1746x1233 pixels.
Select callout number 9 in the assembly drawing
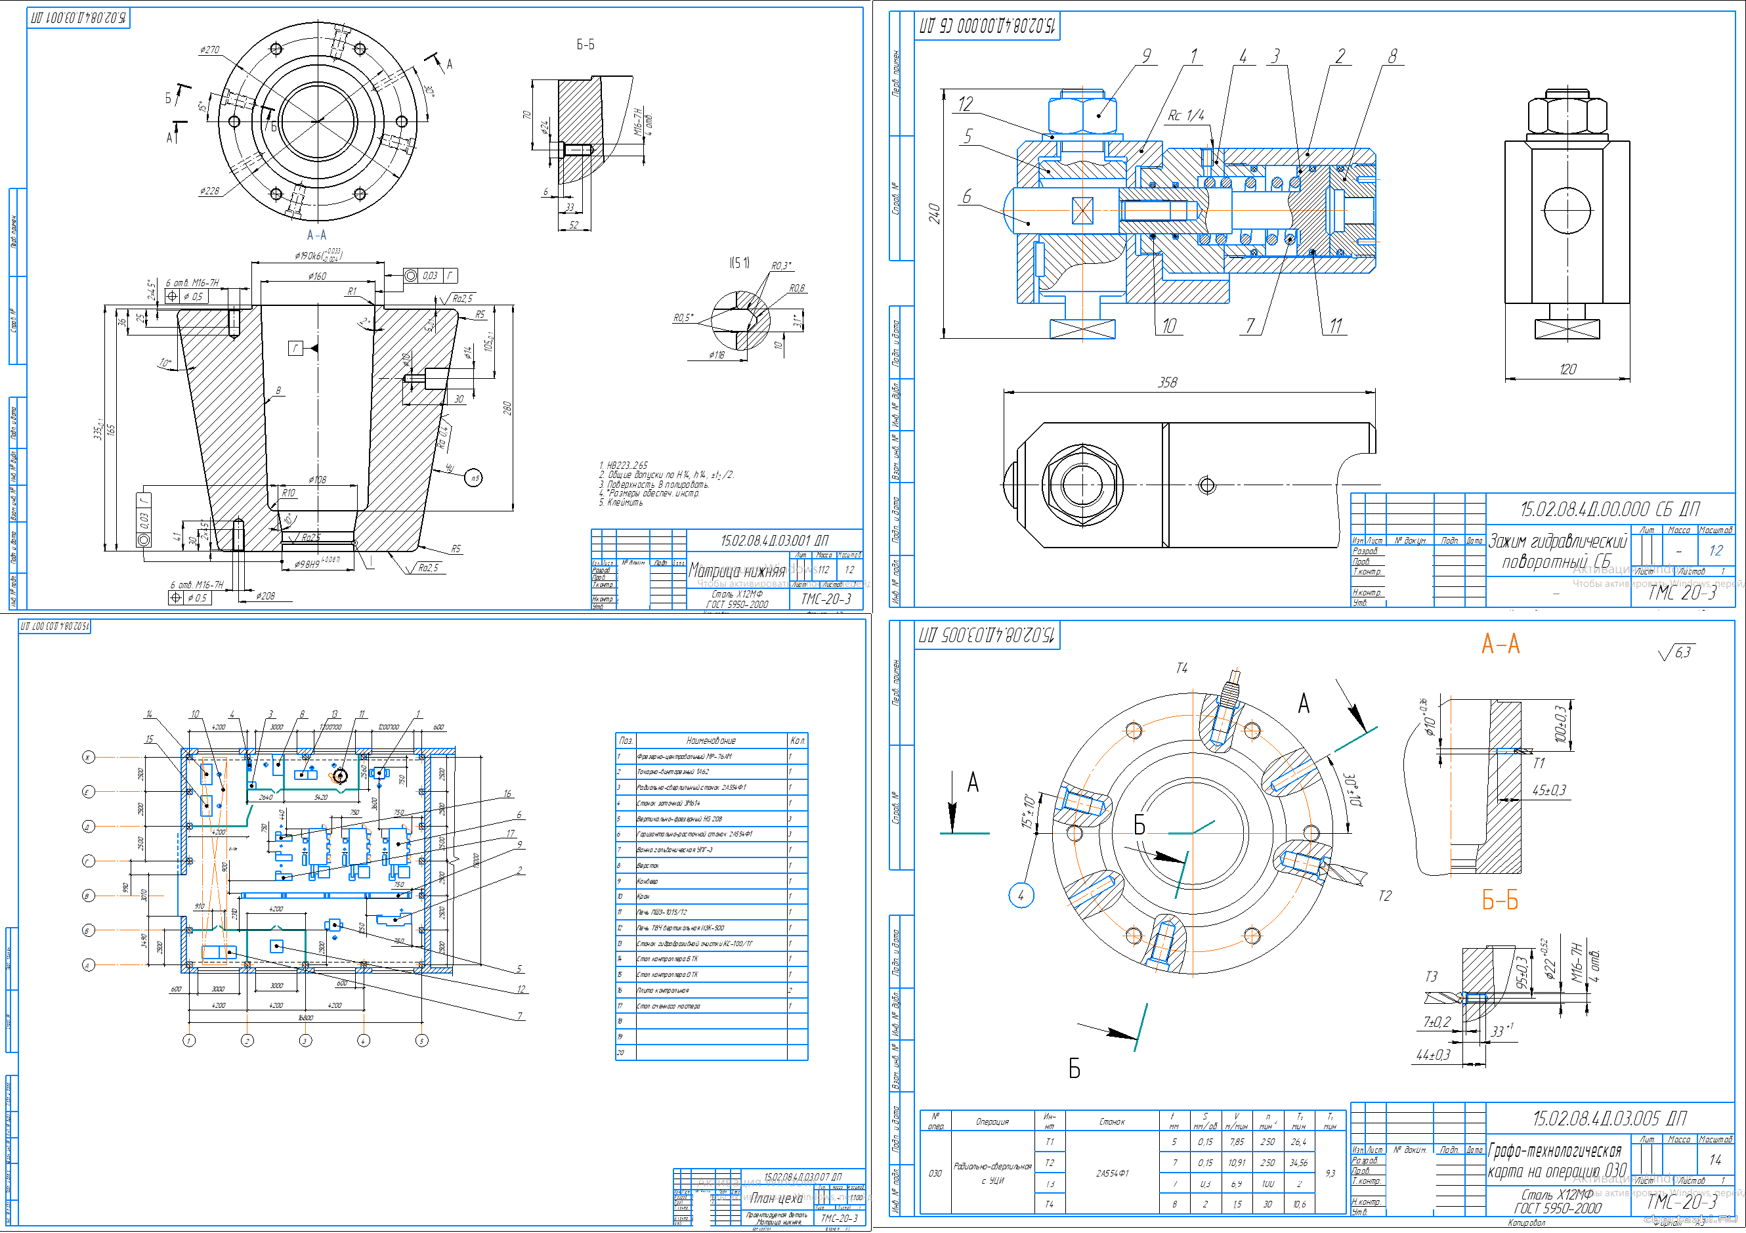(x=1146, y=56)
